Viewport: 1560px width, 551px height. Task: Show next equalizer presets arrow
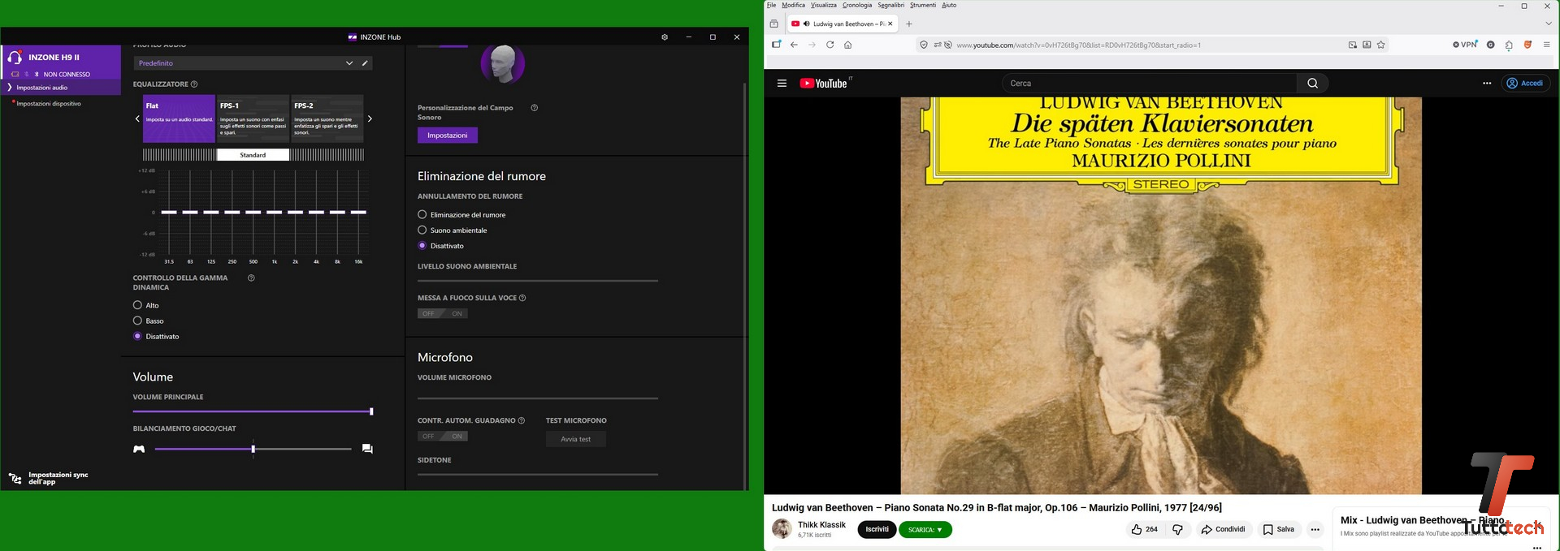click(370, 118)
